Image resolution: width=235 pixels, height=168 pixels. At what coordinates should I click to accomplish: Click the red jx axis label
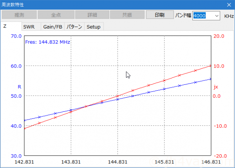(215, 87)
